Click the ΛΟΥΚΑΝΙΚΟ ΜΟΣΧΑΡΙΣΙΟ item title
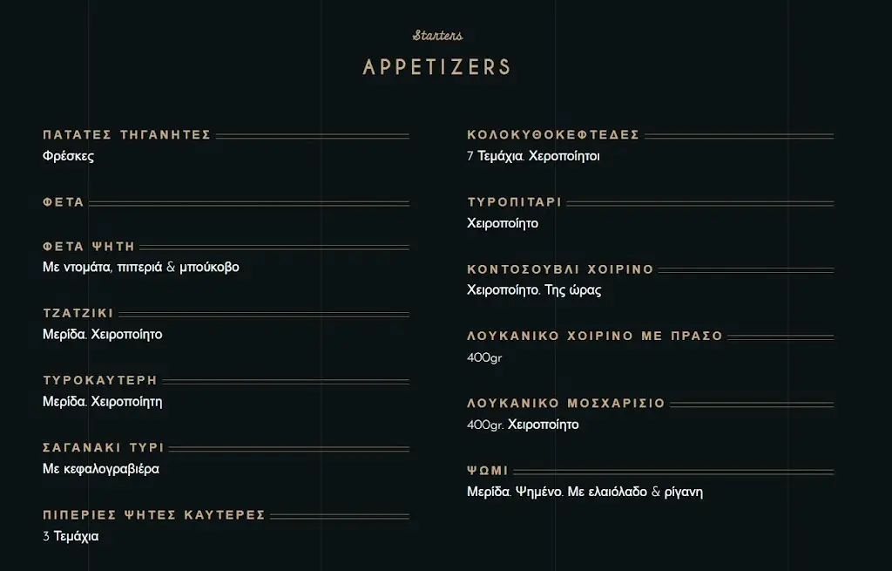Screen dimensions: 892x571 (566, 404)
